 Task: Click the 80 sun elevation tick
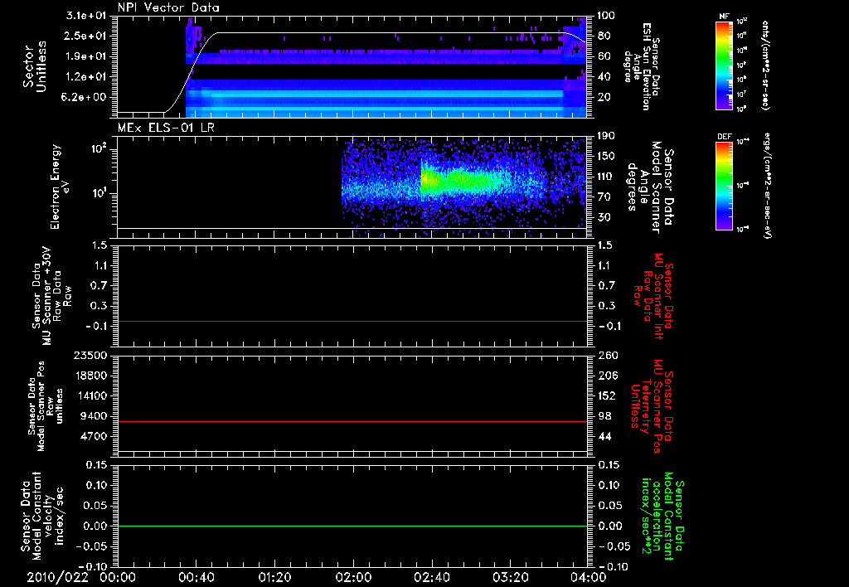(604, 36)
